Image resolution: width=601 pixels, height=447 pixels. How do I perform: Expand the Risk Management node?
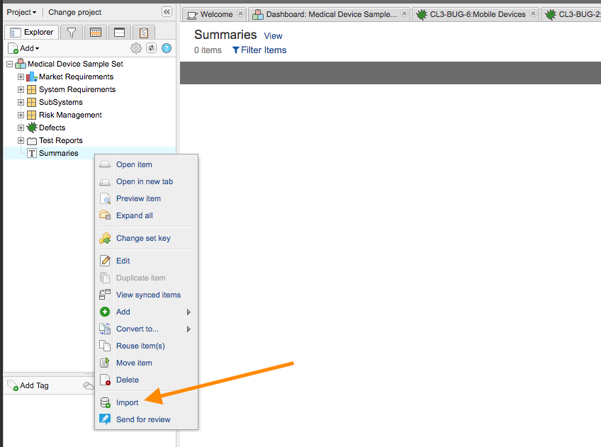tap(21, 115)
